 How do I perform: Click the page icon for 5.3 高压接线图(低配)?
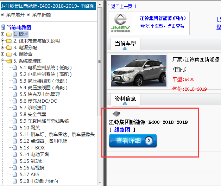pos(15,81)
